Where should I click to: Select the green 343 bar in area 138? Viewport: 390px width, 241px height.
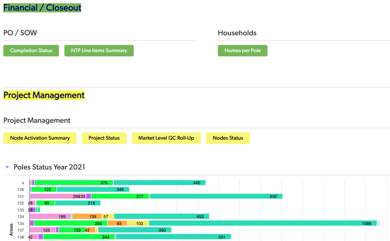click(x=79, y=237)
